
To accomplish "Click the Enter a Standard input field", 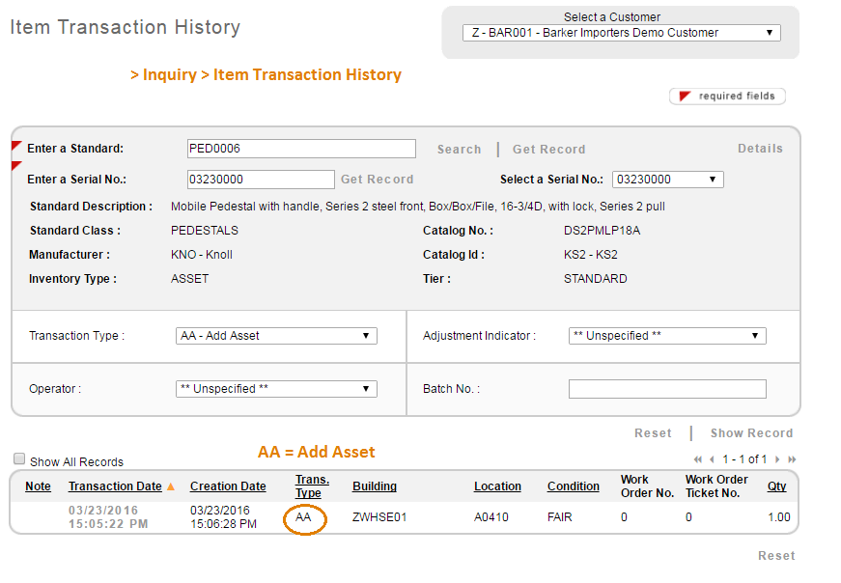I will (x=301, y=149).
